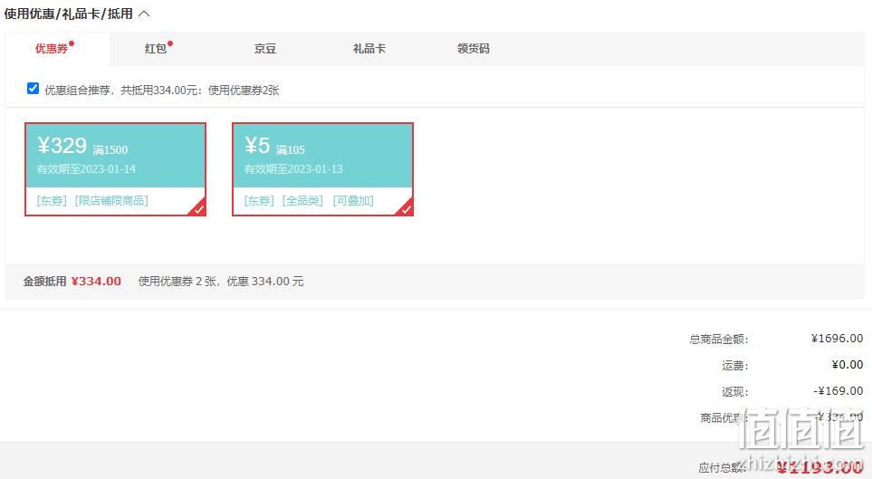Click the 满105 threshold text

291,149
